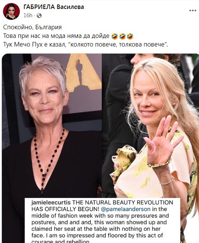Follow the @pamelaanderson mention link

pos(126,209)
